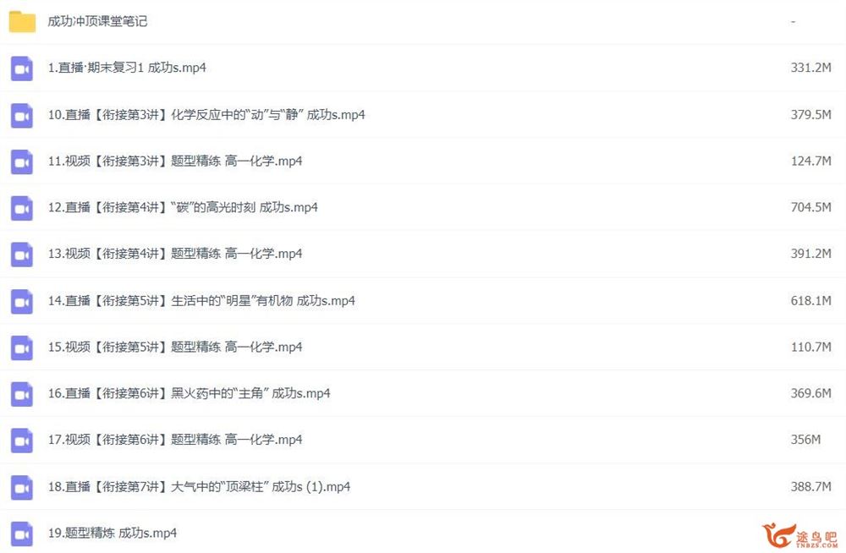Click video icon beside 17.视频 衔接第6讲
This screenshot has height=553, width=846.
(x=22, y=441)
